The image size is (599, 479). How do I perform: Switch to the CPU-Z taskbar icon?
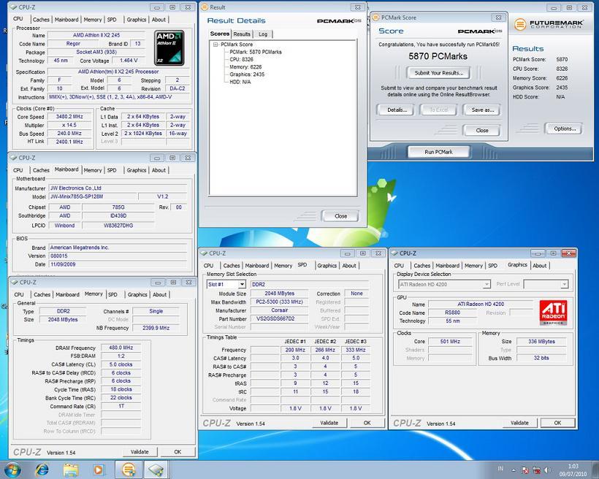pos(156,470)
